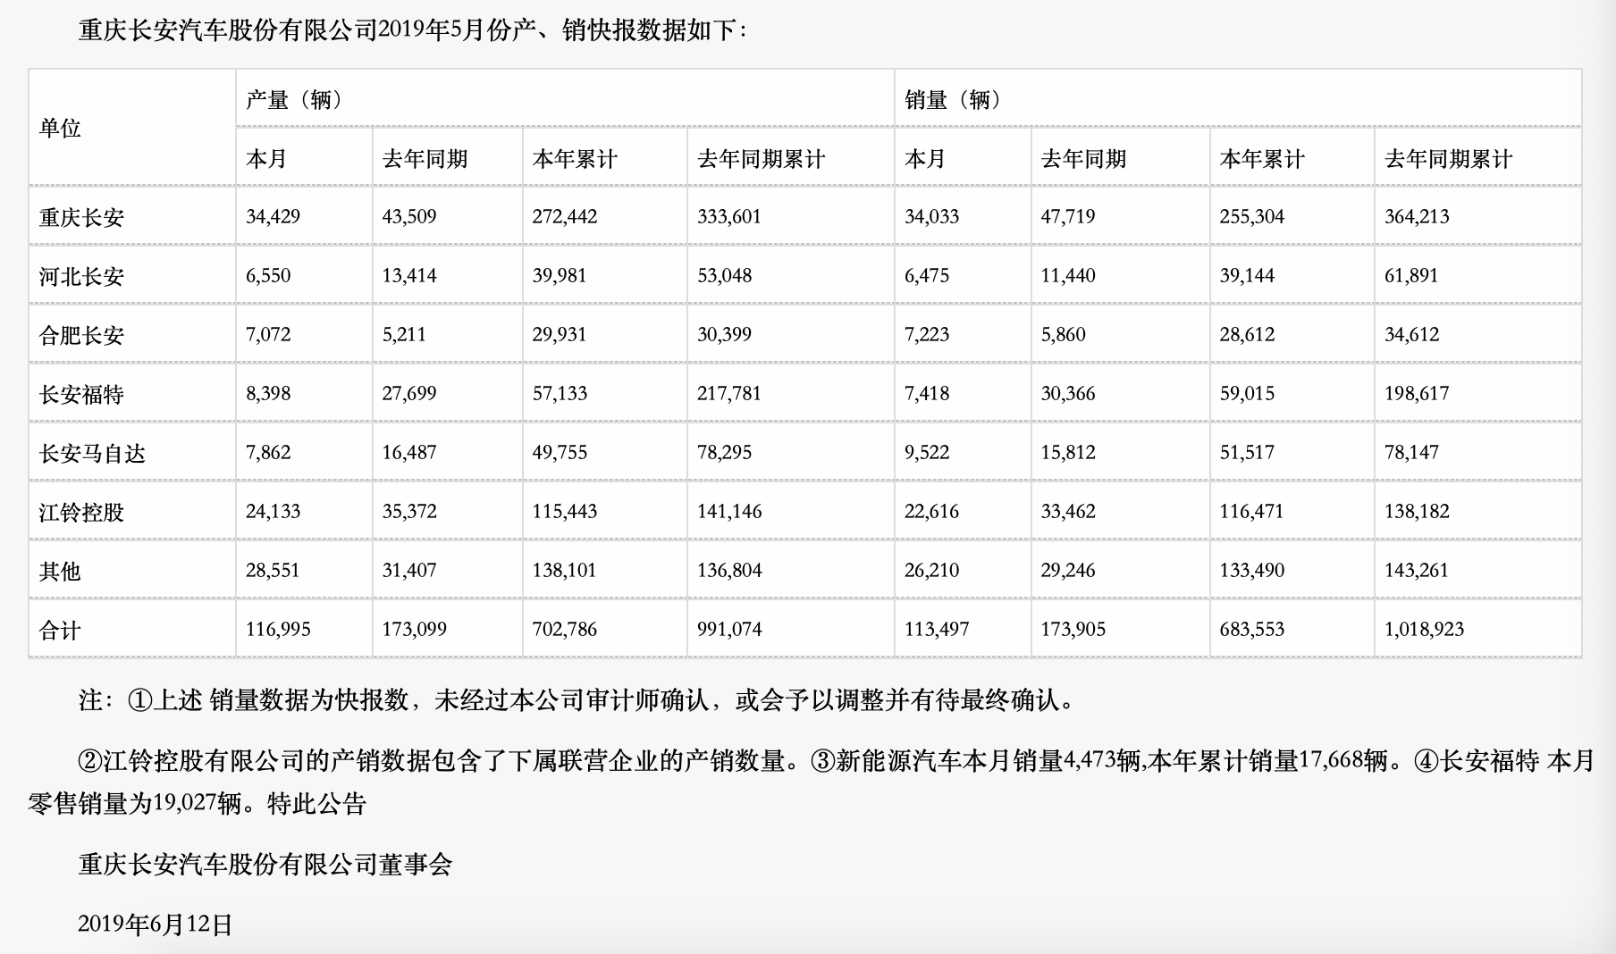Click the value 7,223
The height and width of the screenshot is (954, 1616).
927,334
